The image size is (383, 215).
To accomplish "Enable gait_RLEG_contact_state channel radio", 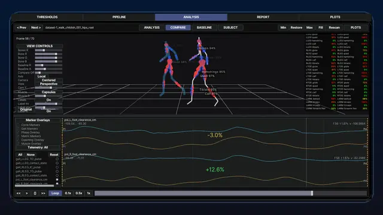I will click(x=57, y=176).
